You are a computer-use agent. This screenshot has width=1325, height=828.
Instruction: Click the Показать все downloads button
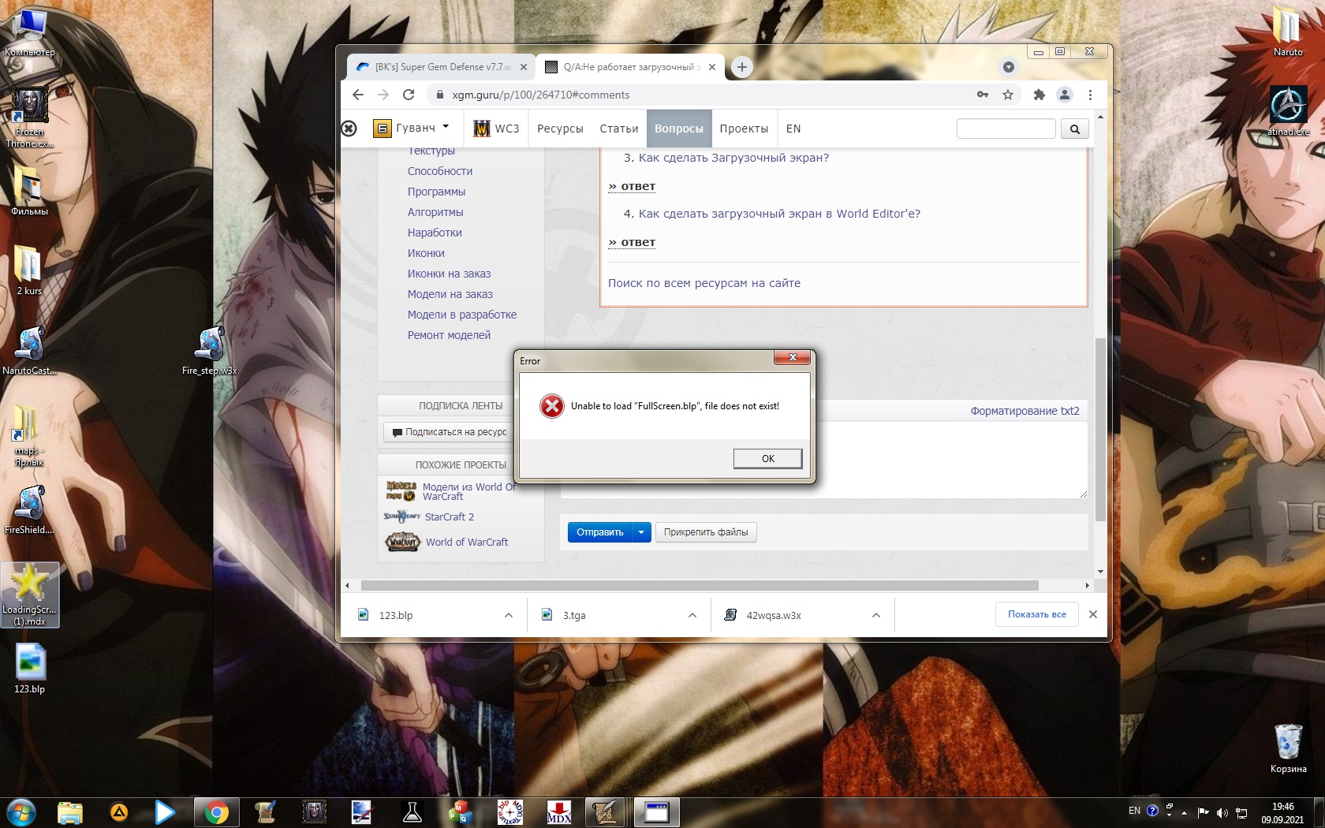tap(1036, 614)
